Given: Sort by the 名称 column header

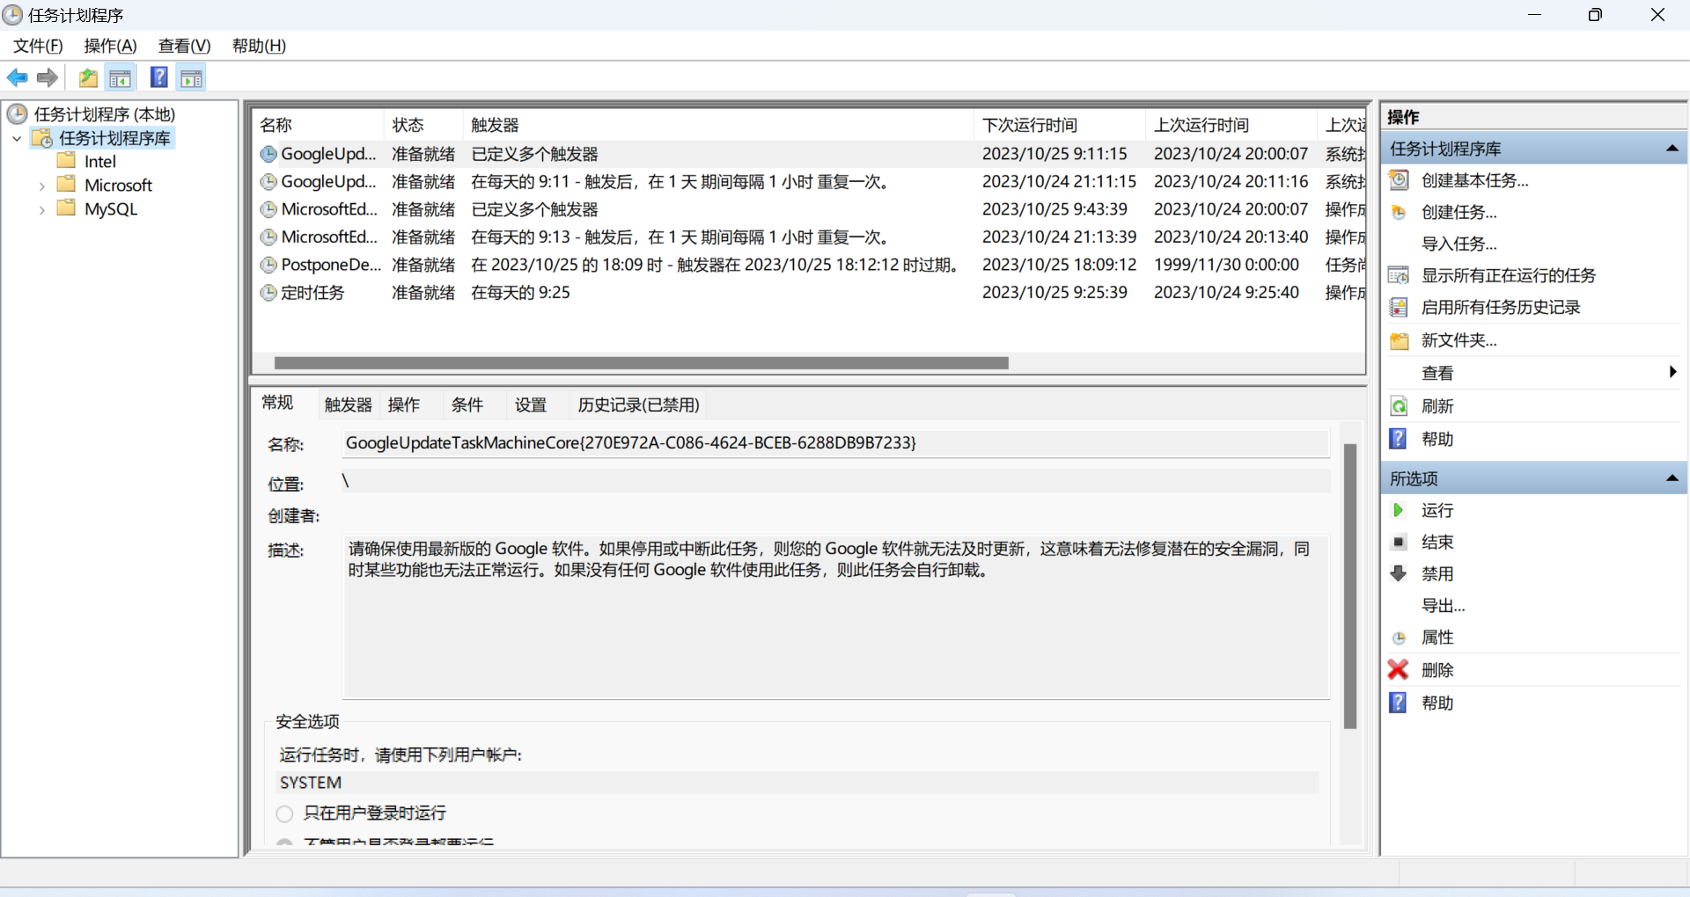Looking at the screenshot, I should pyautogui.click(x=319, y=125).
